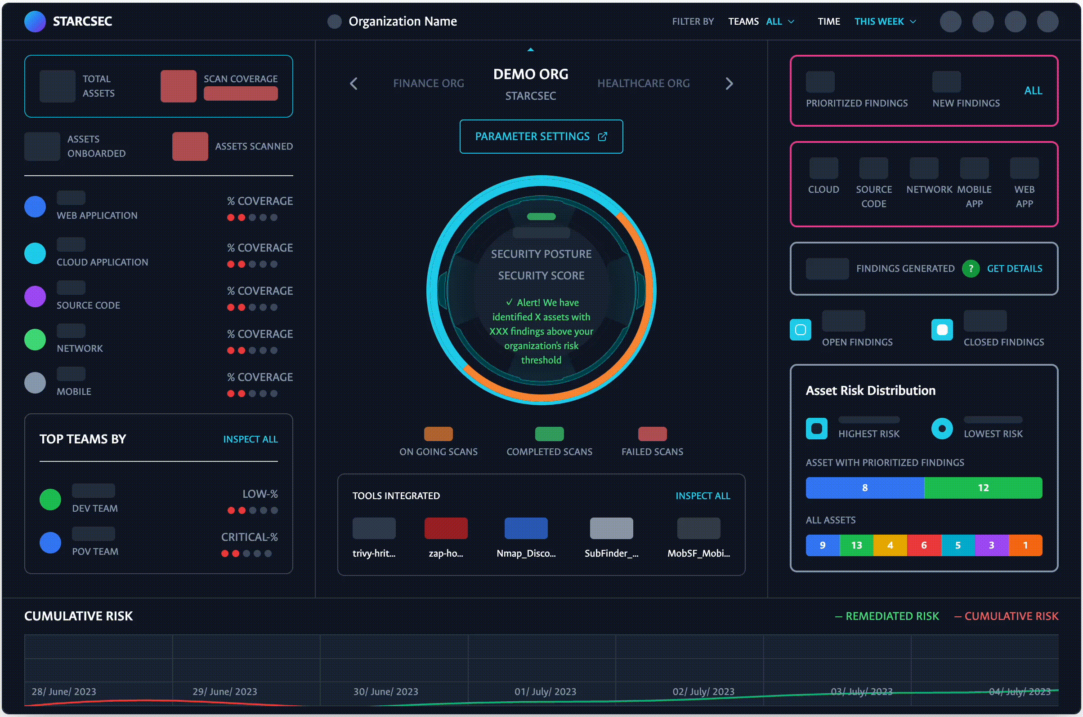Click 01/ July/ 2023 timeline date
This screenshot has width=1083, height=717.
pos(545,691)
